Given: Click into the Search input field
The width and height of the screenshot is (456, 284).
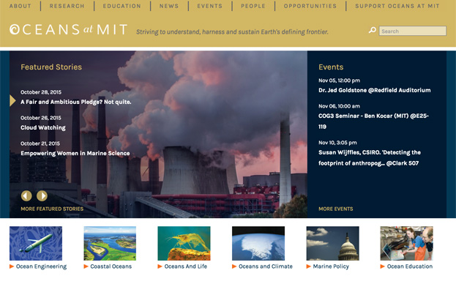Looking at the screenshot, I should [x=412, y=31].
